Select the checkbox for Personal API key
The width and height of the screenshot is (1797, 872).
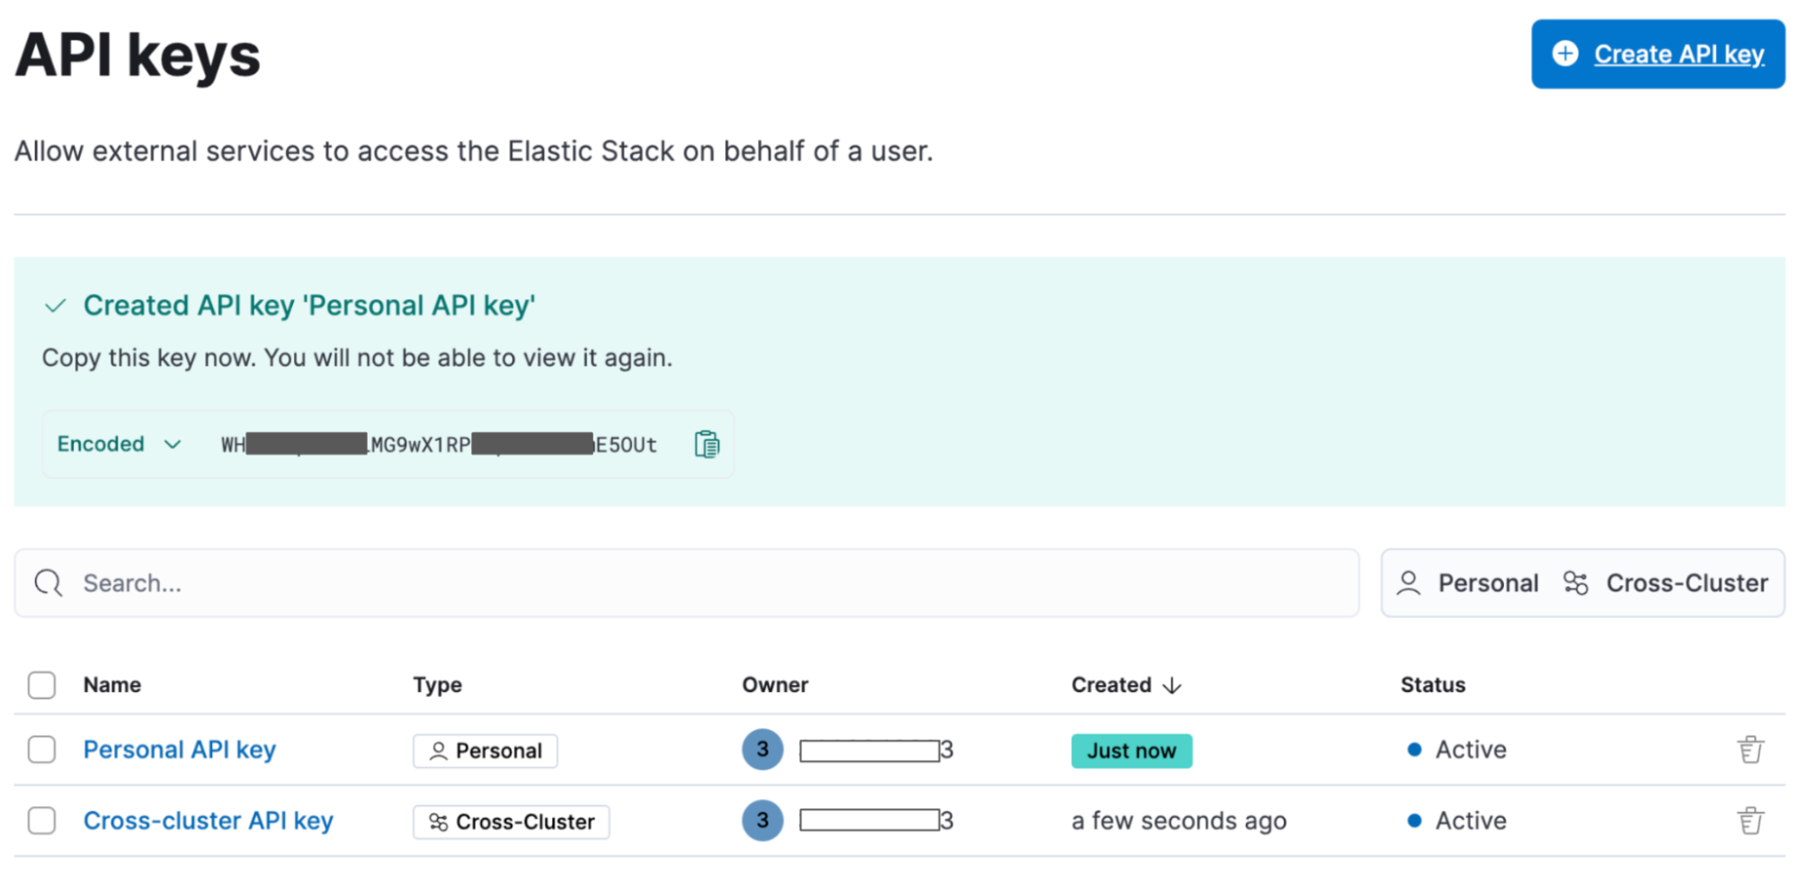[41, 749]
